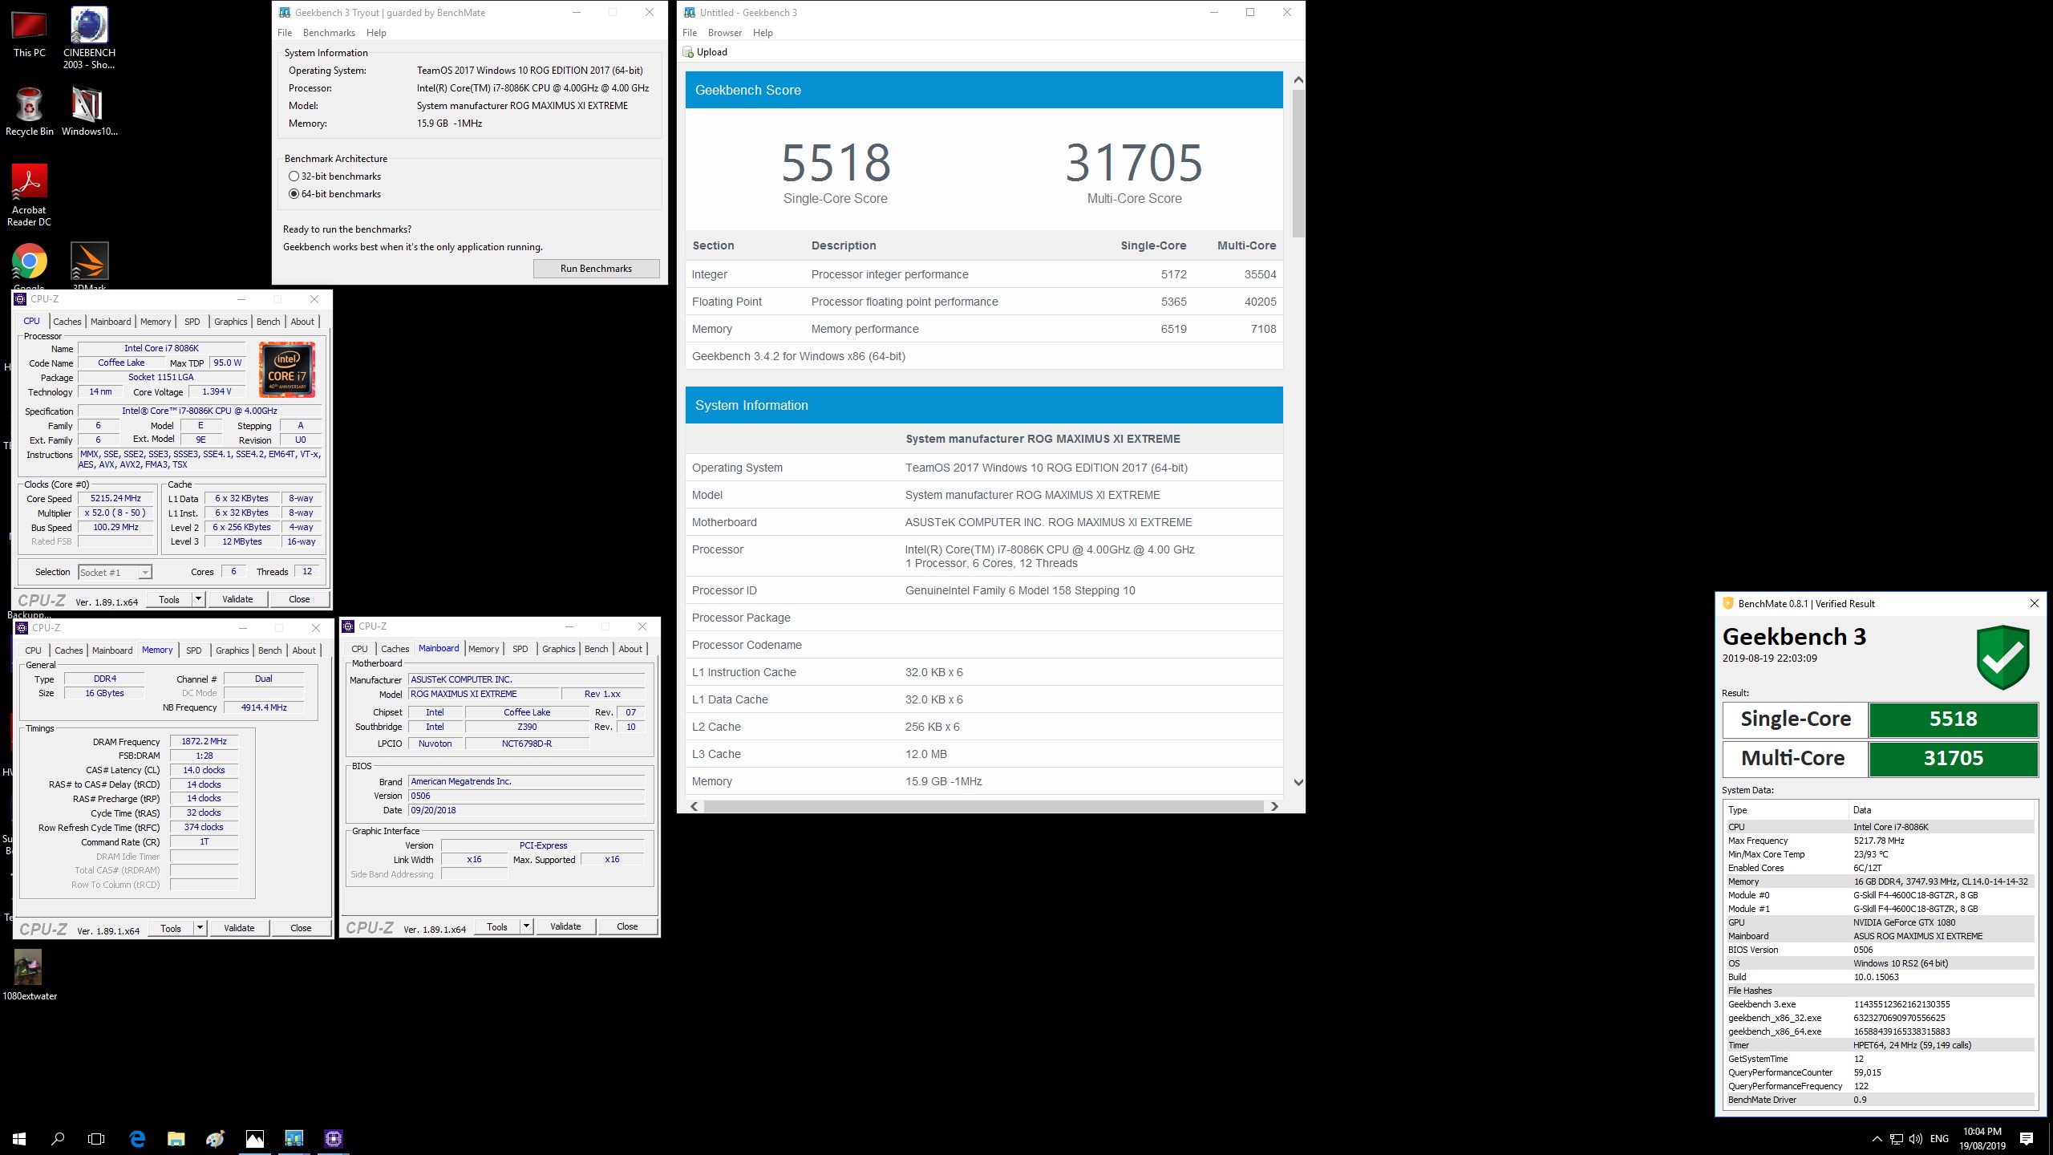Open the Benchmarks menu in Geekbench Tryout
The height and width of the screenshot is (1155, 2053).
(329, 33)
